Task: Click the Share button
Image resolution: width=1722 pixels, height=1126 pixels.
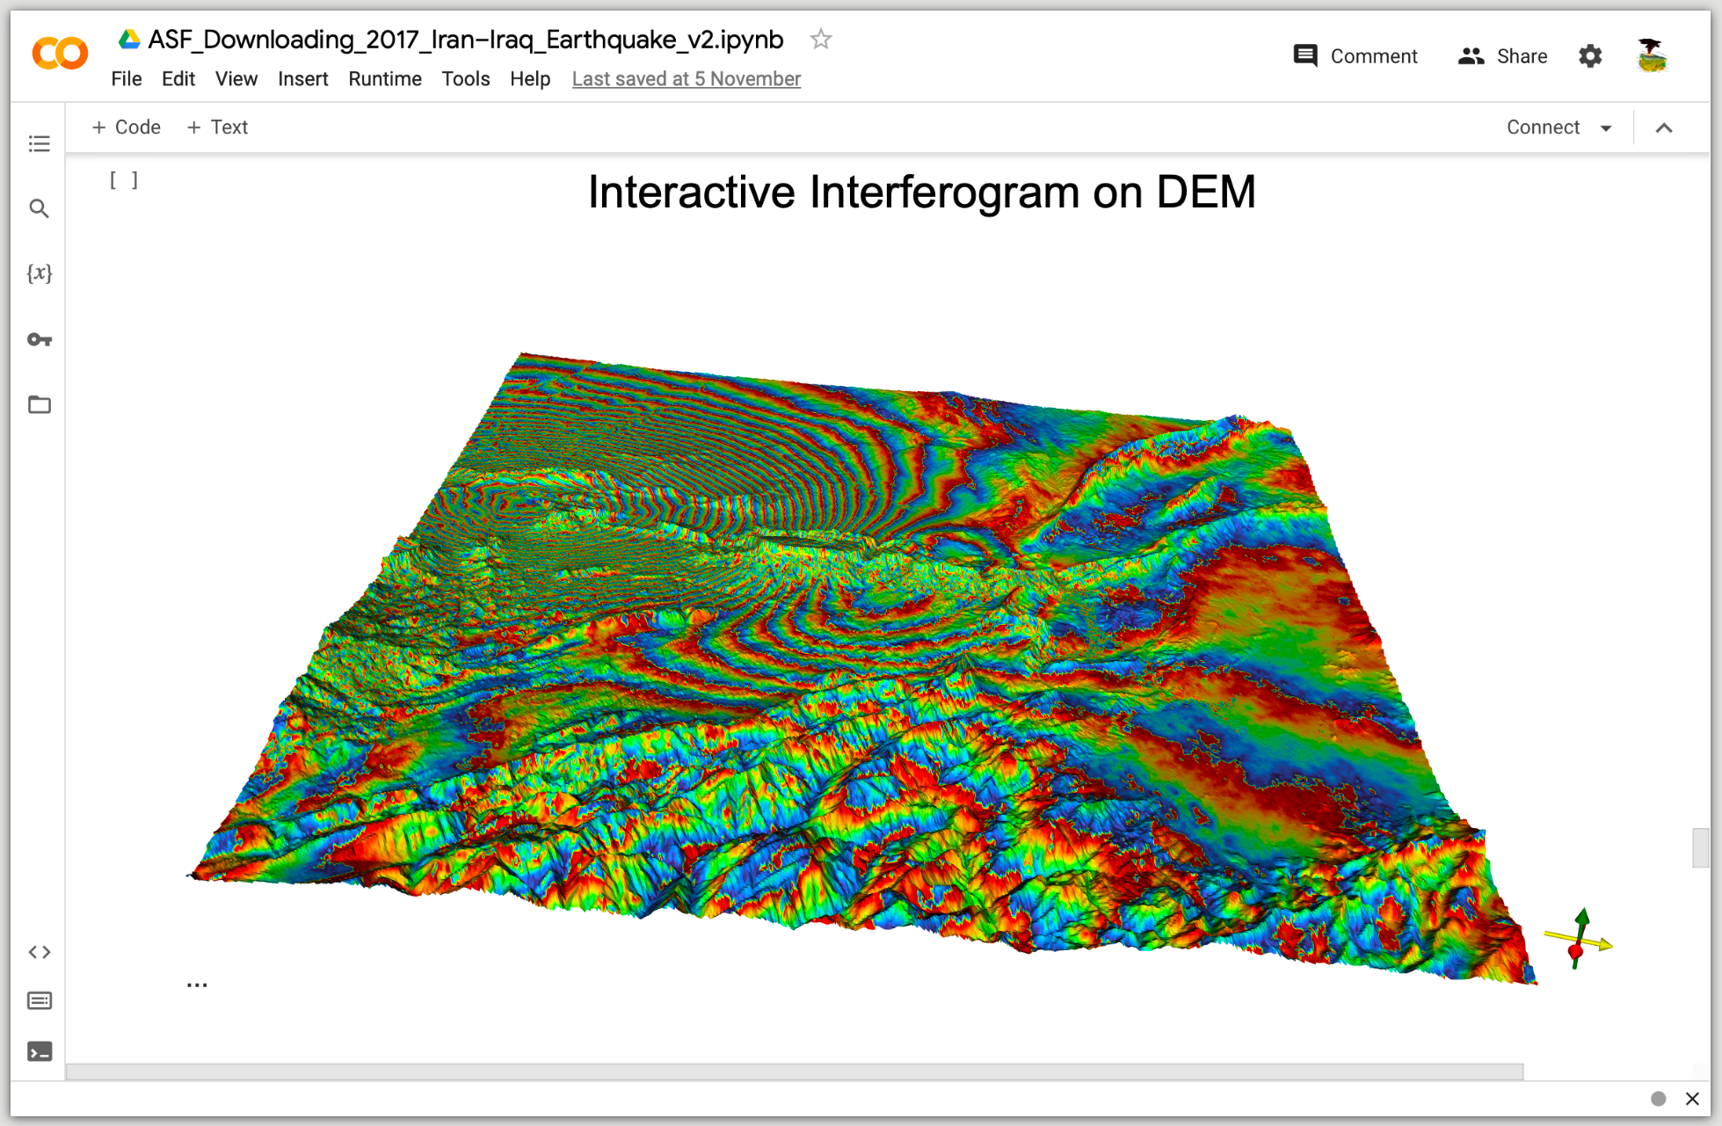Action: tap(1502, 56)
